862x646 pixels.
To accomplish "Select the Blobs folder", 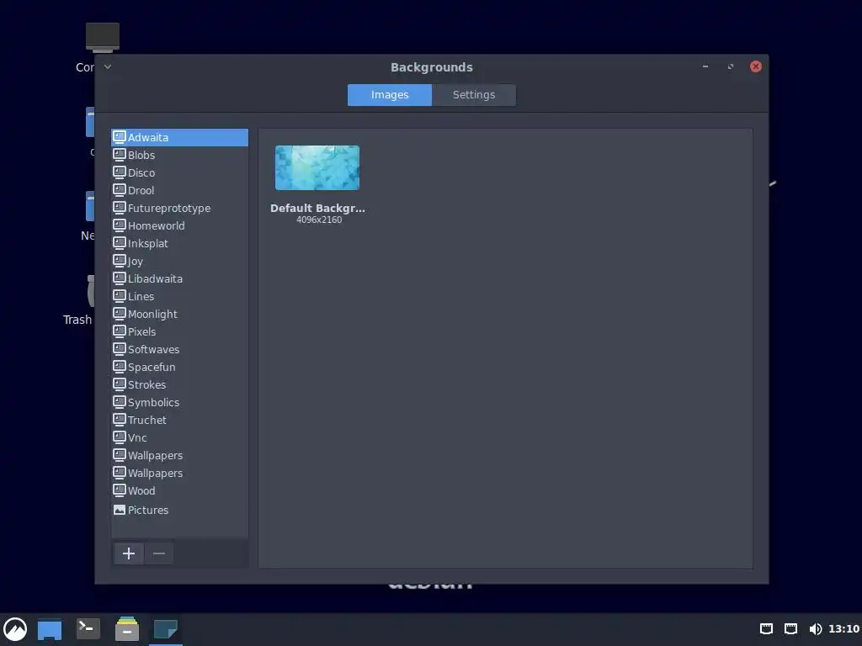I will (180, 155).
